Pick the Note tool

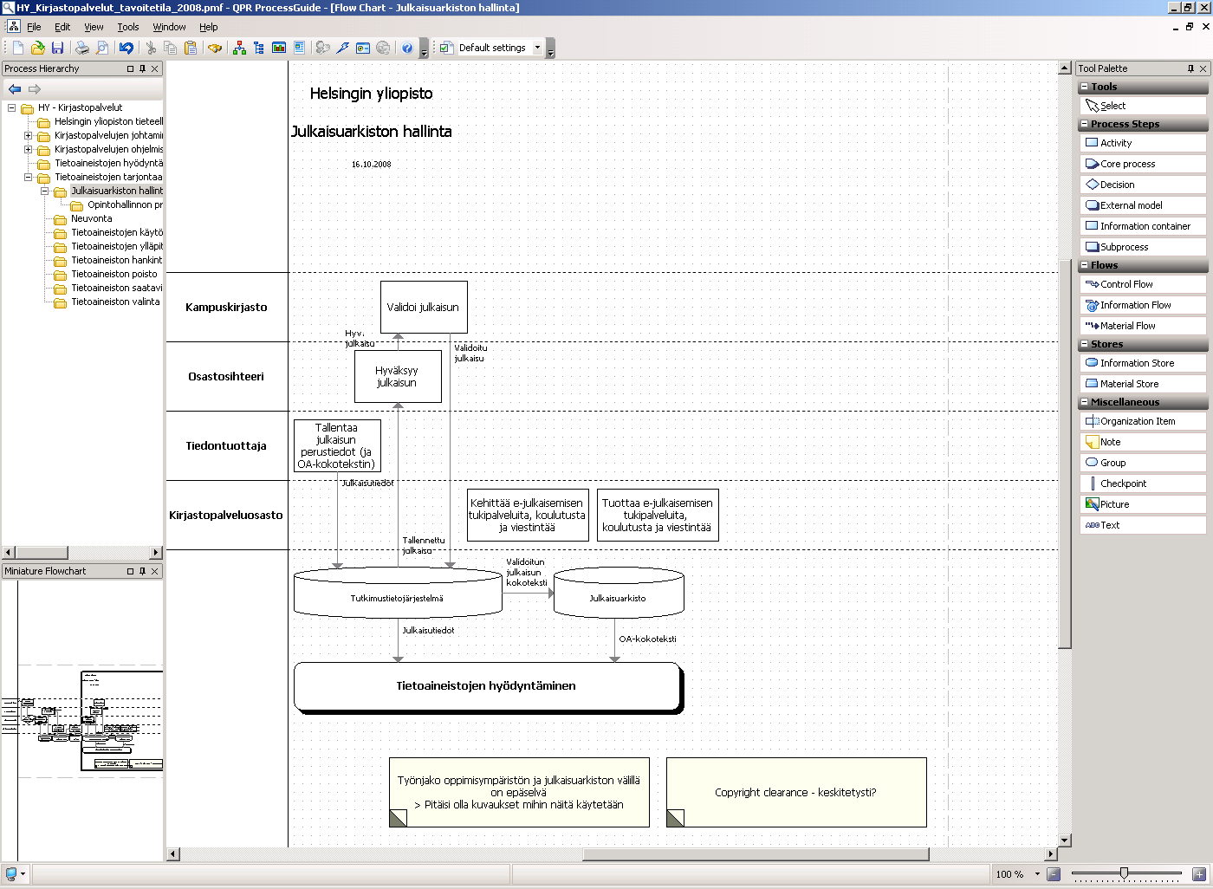pyautogui.click(x=1143, y=442)
